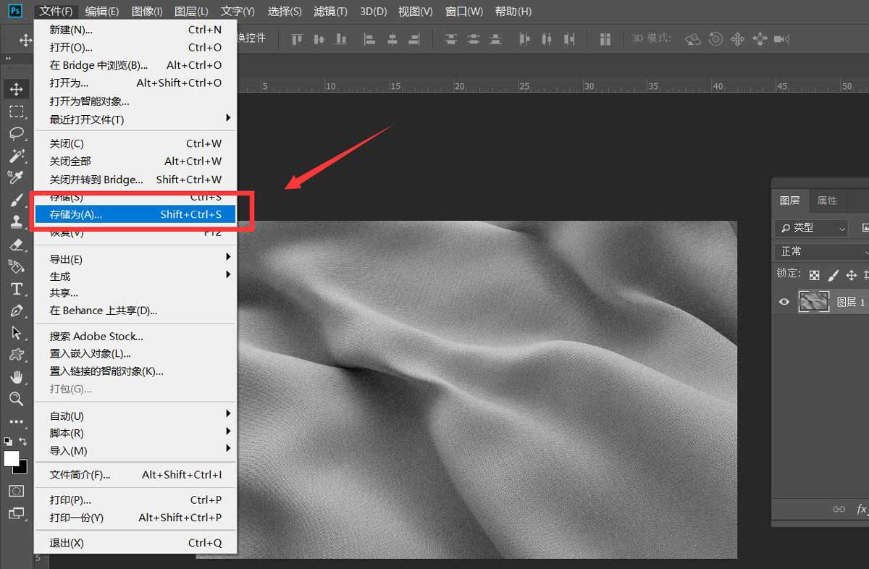Toggle lock image pixels brush icon
The width and height of the screenshot is (869, 569).
tap(834, 275)
